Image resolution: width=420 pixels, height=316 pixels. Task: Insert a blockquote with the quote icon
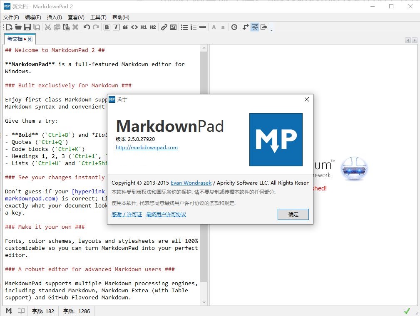pos(125,27)
